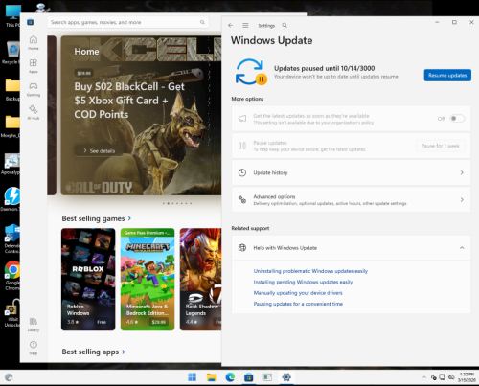Toggle 'Get the latest updates' switch
This screenshot has width=479, height=386.
pyautogui.click(x=457, y=119)
